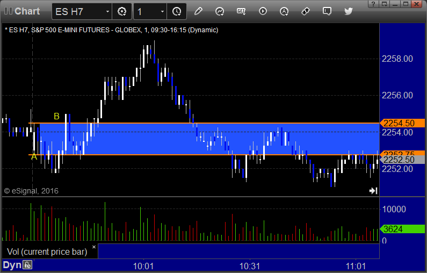Select the pencil drawing tools icon
This screenshot has width=427, height=273.
click(x=198, y=11)
